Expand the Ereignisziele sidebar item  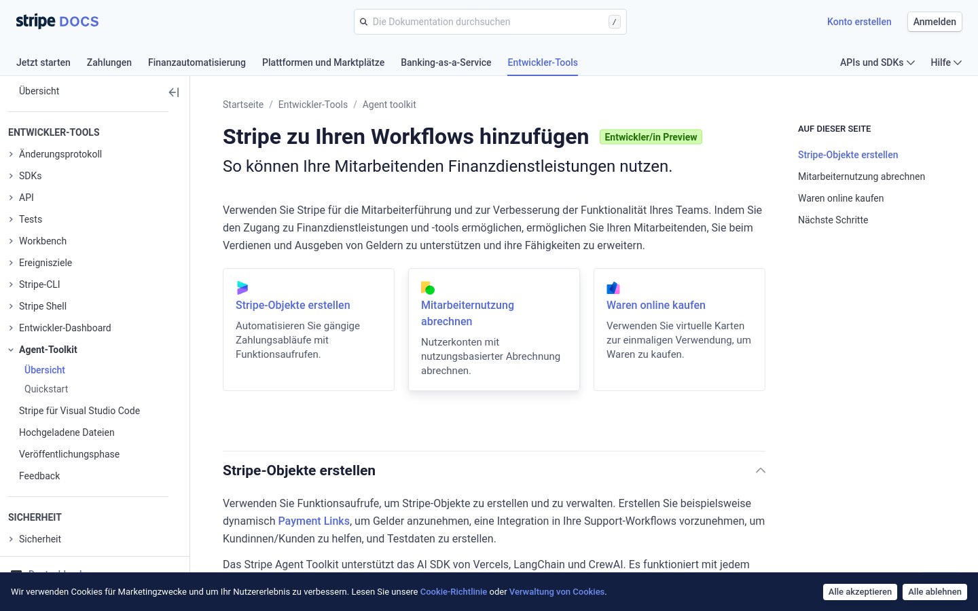click(x=40, y=263)
